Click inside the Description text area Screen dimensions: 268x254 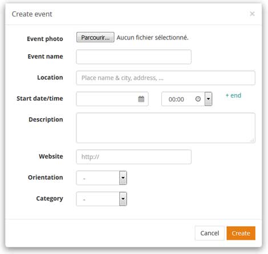(165, 128)
